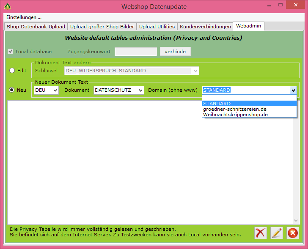This screenshot has height=249, width=308.
Task: Go to the Kundenverbindungen tab
Action: 206,27
